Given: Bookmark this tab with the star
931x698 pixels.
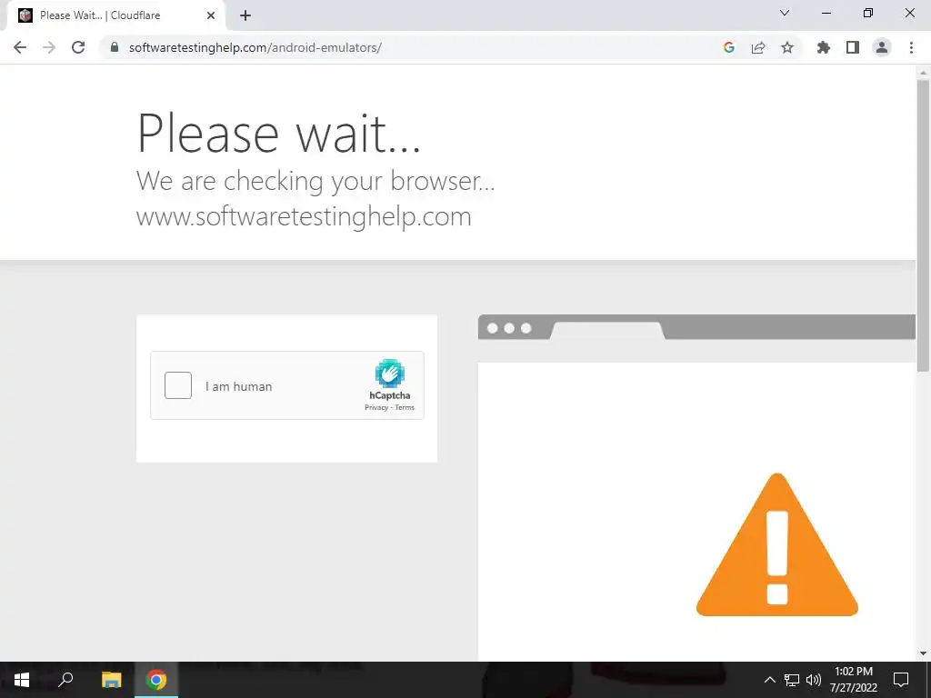Looking at the screenshot, I should click(787, 47).
